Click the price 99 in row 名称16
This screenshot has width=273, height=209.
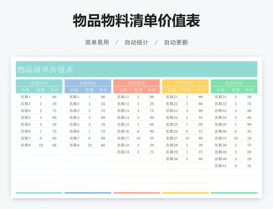(x=152, y=131)
